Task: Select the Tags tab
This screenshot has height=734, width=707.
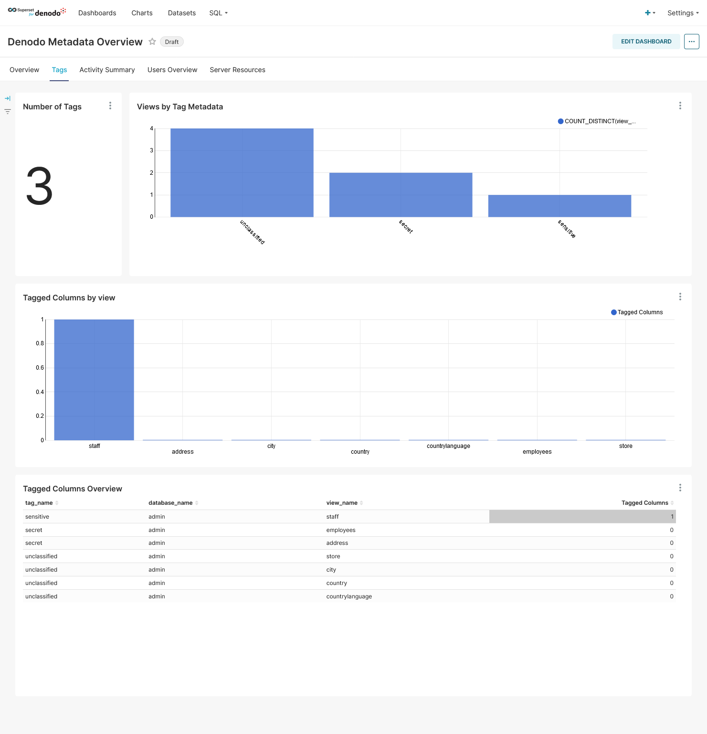Action: (59, 70)
